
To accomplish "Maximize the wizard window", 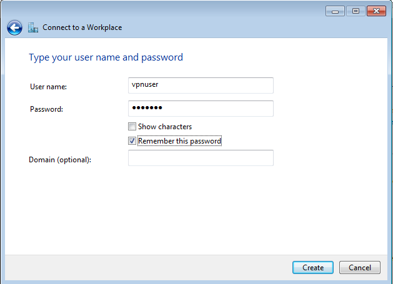I will pyautogui.click(x=356, y=11).
